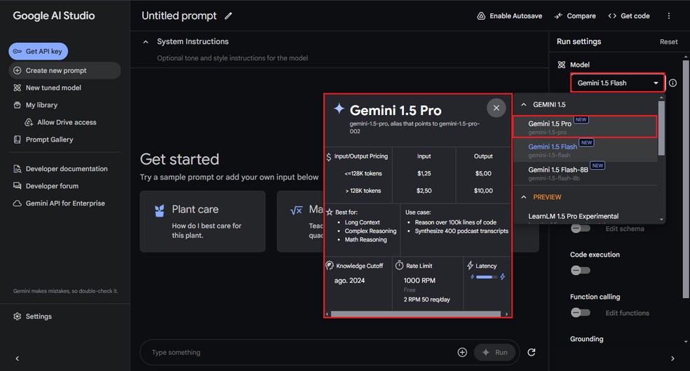Click the Type something prompt field

tap(295, 352)
